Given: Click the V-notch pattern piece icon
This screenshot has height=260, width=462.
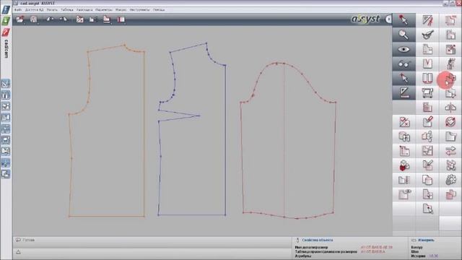Looking at the screenshot, I should point(427,64).
